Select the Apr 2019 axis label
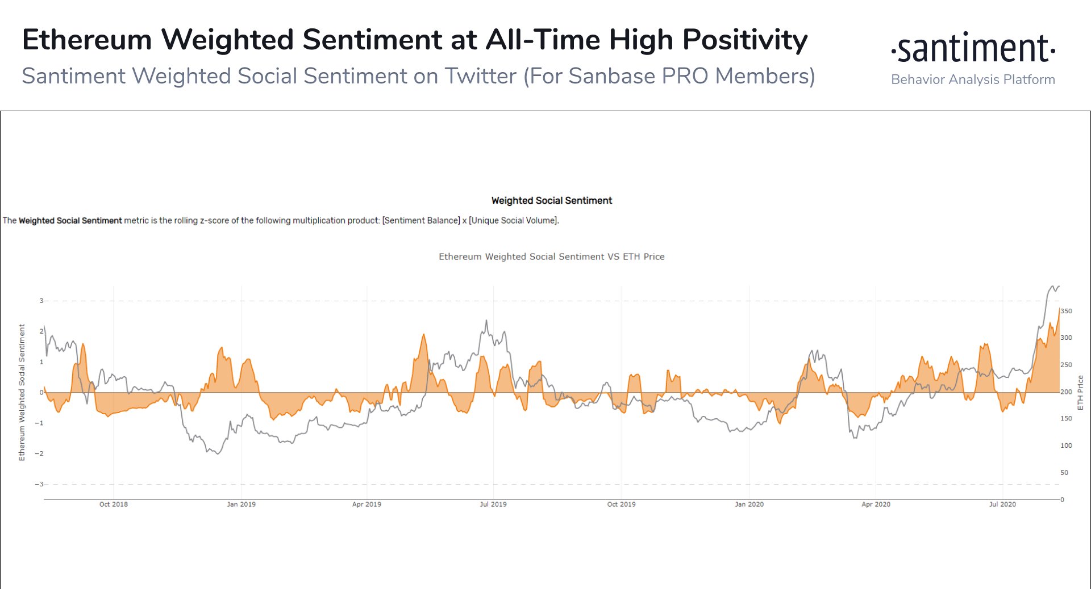Screen dimensions: 1091x589 367,504
